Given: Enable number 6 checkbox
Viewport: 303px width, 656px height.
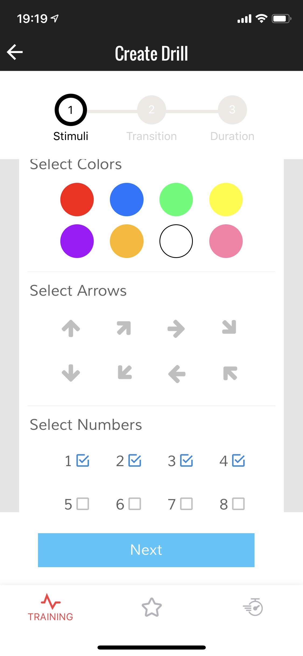Looking at the screenshot, I should click(x=135, y=504).
